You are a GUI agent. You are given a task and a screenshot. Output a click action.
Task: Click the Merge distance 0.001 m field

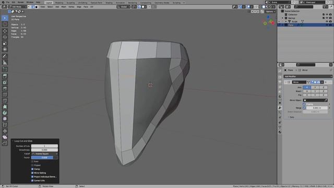[317, 108]
